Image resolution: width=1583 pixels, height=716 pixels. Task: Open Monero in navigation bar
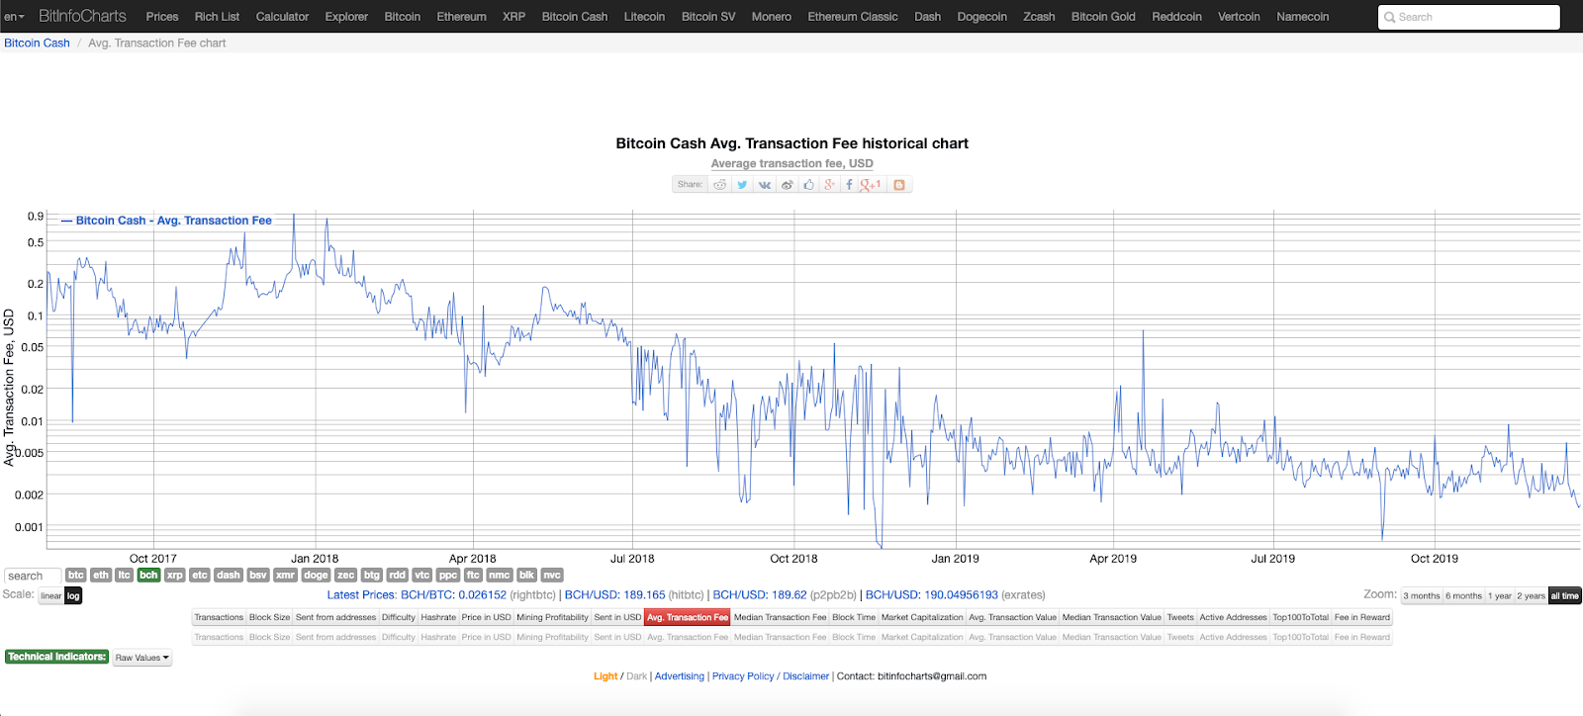click(772, 17)
